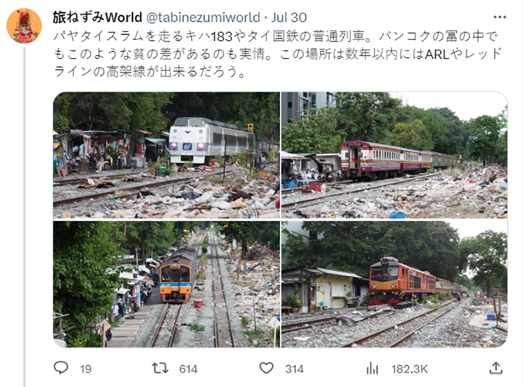Click the 614 retweet count

point(188,369)
